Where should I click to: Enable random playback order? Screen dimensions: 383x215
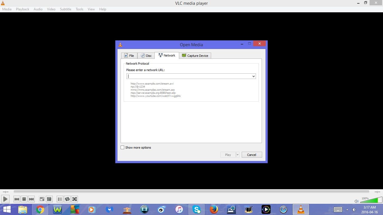click(x=75, y=199)
